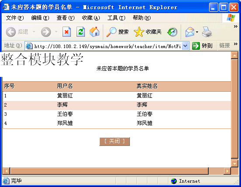Click the vertical scrollbar down arrow
The height and width of the screenshot is (187, 241).
coord(234,164)
